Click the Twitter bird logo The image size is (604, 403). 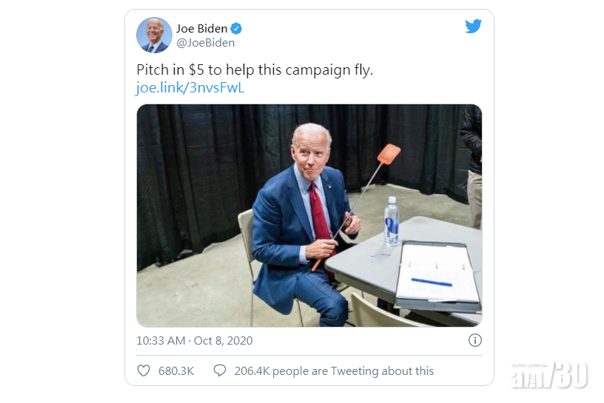click(x=473, y=26)
